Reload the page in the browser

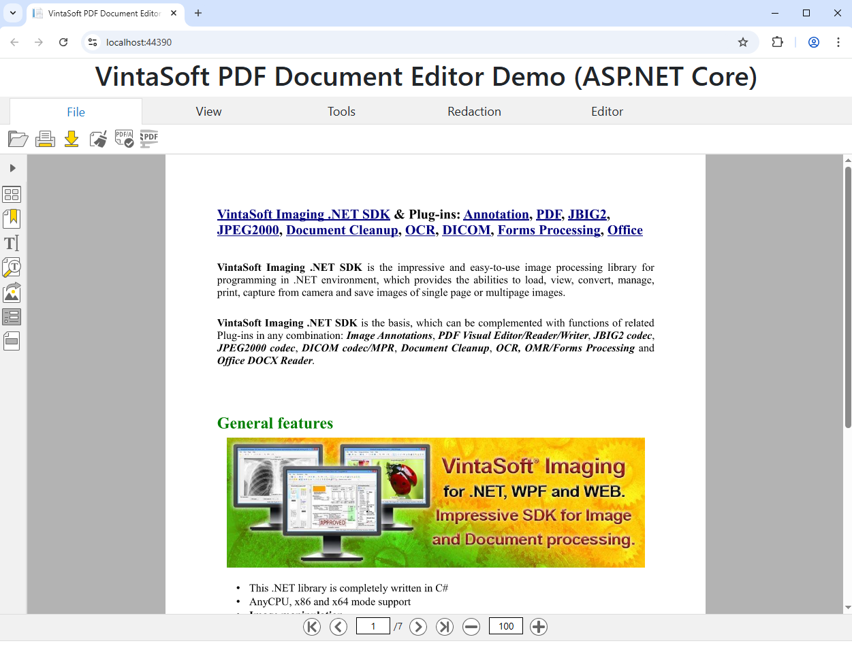click(x=63, y=42)
